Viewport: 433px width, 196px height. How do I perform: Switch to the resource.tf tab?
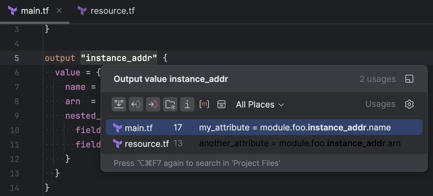[113, 10]
